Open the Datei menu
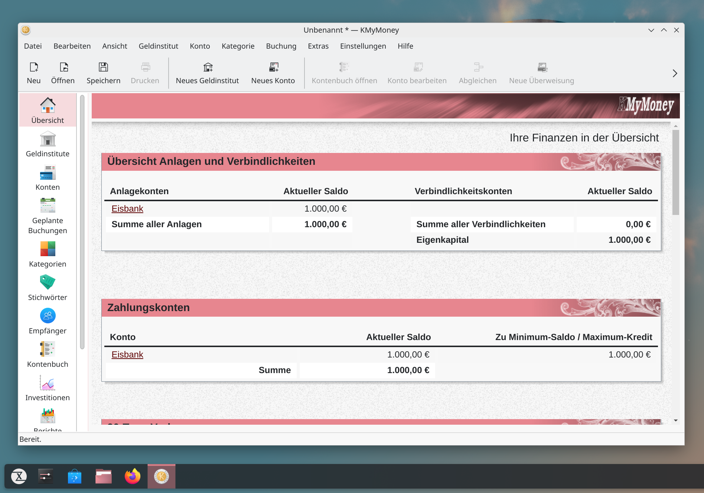This screenshot has height=493, width=704. pyautogui.click(x=33, y=46)
